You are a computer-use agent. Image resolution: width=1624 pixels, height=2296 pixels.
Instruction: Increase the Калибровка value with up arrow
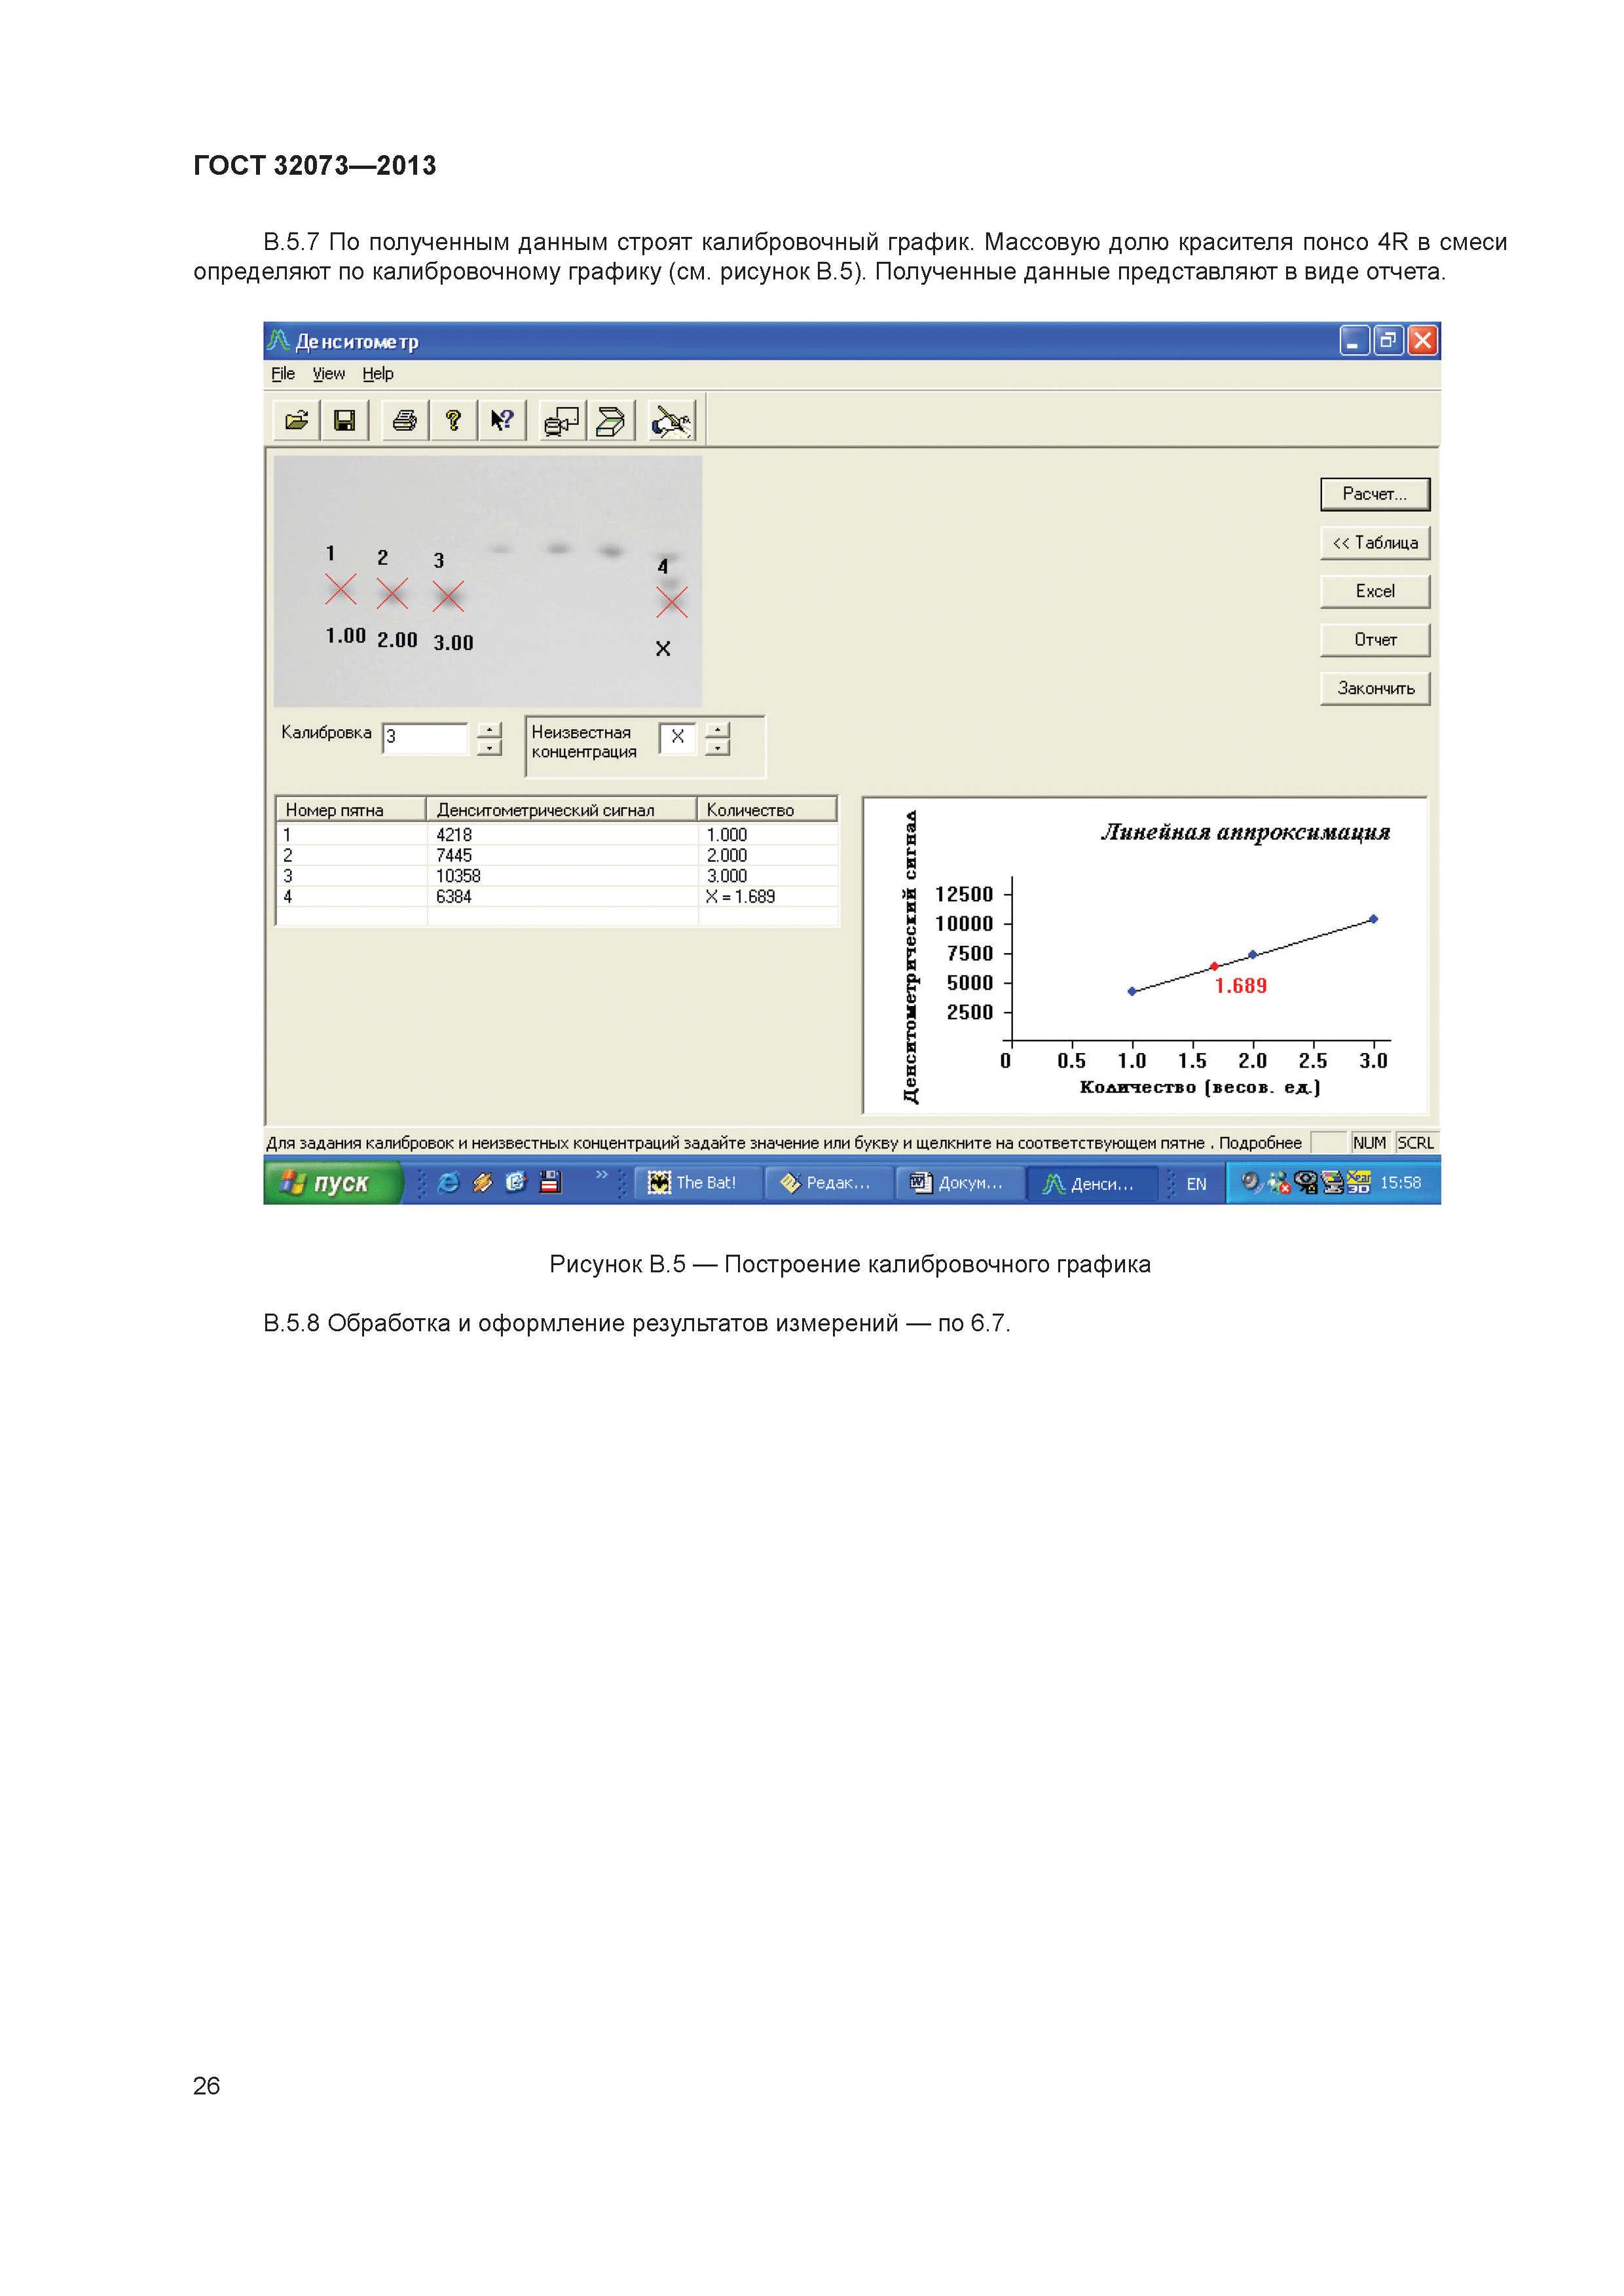pos(489,731)
